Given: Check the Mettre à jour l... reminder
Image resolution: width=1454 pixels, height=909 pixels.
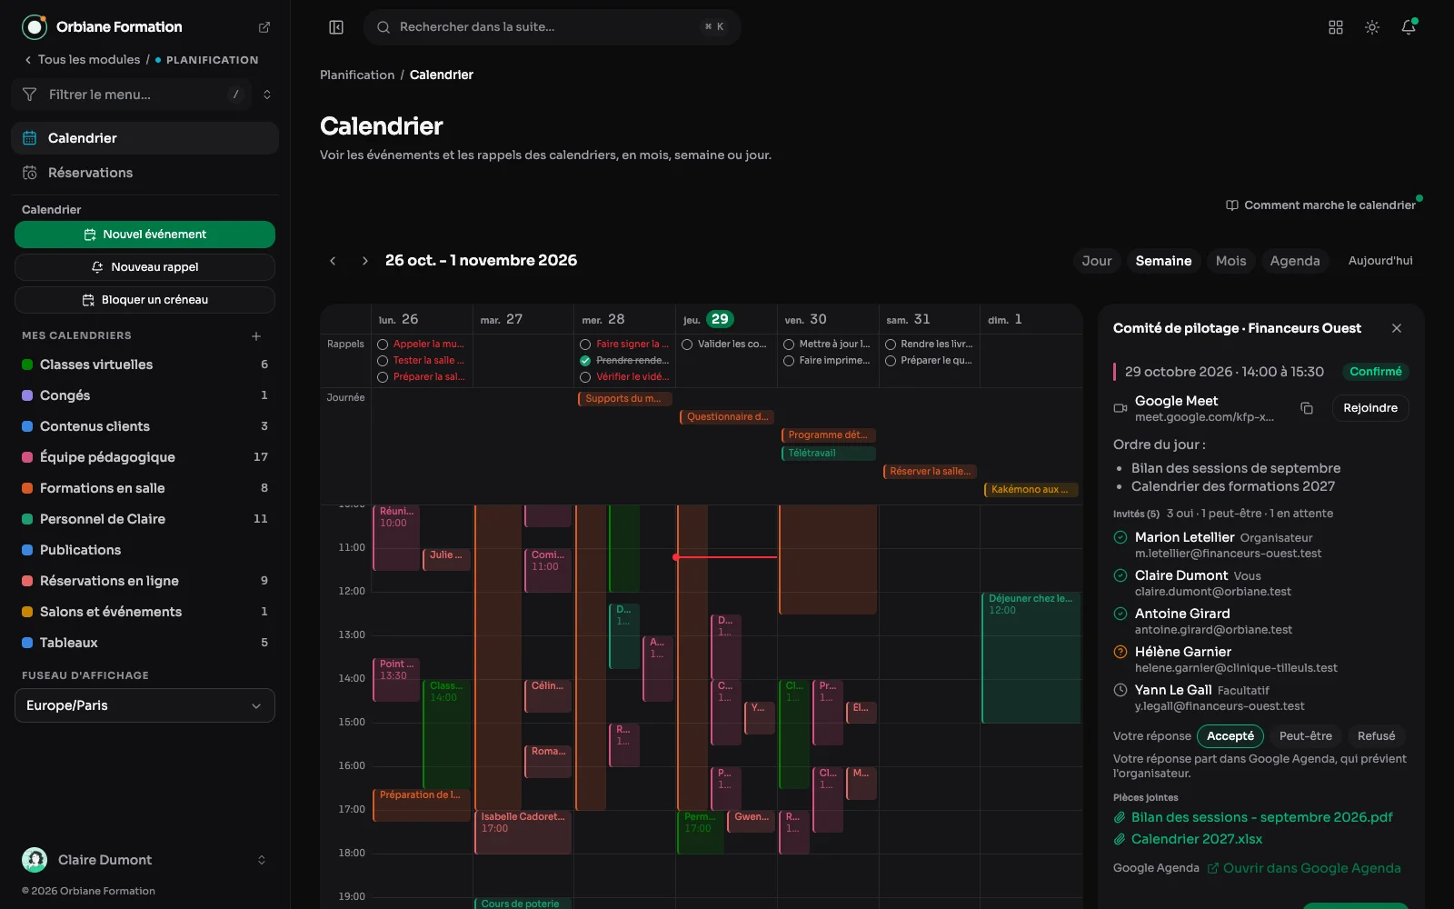Looking at the screenshot, I should (789, 345).
